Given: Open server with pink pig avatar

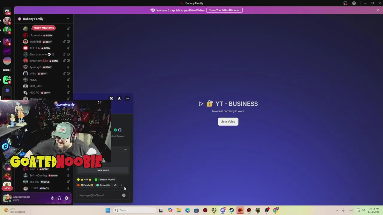Looking at the screenshot, I should pos(7,21).
